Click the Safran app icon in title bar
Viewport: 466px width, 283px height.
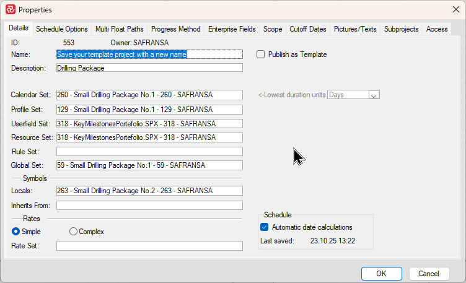11,10
